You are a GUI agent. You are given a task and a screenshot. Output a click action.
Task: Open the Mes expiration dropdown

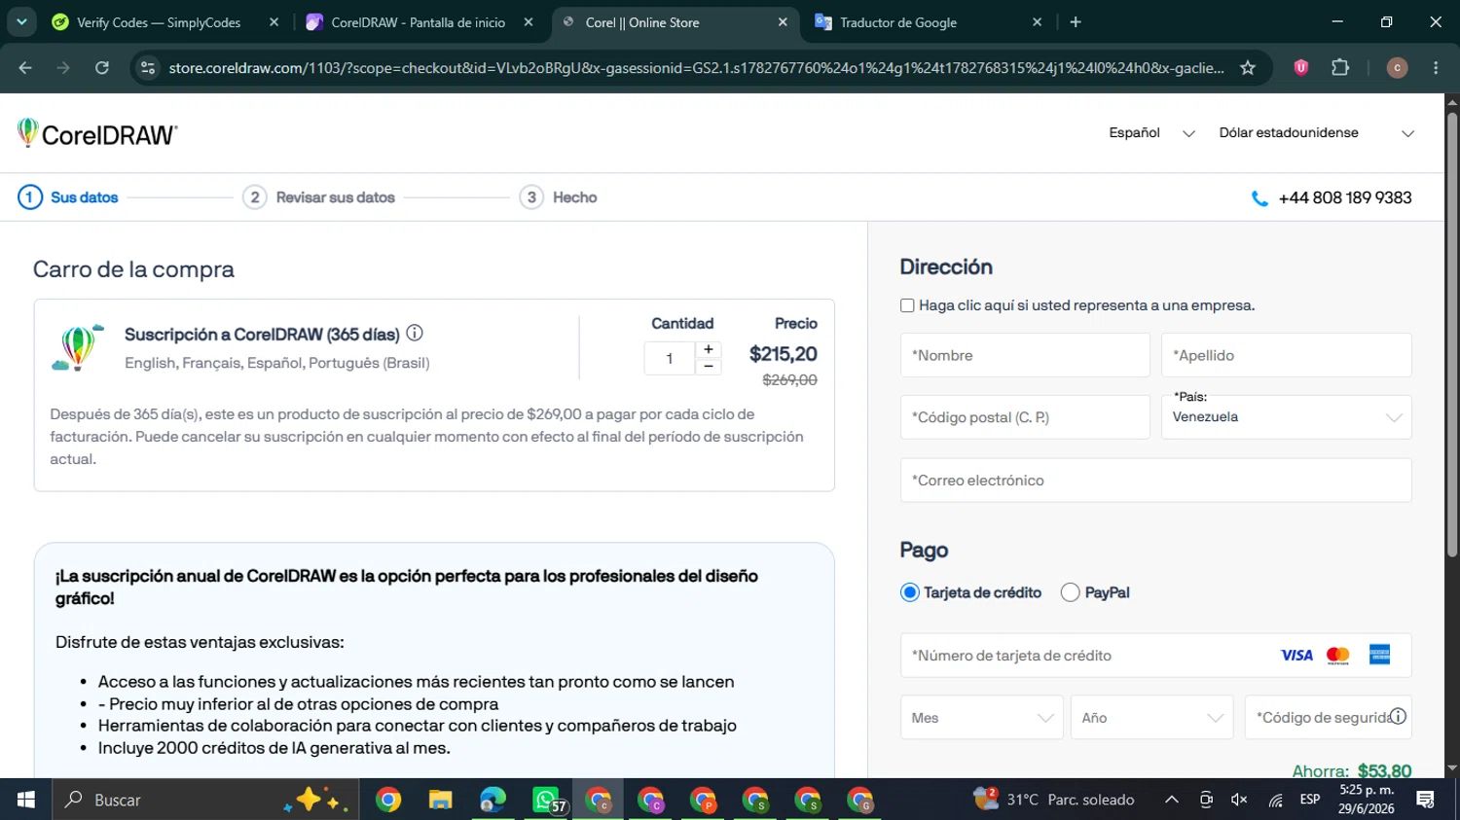(x=981, y=718)
